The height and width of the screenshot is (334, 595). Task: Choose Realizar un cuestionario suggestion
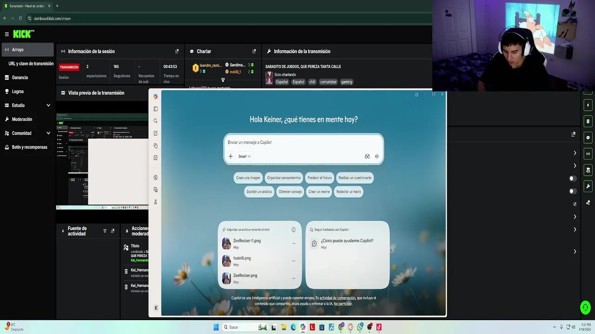355,178
